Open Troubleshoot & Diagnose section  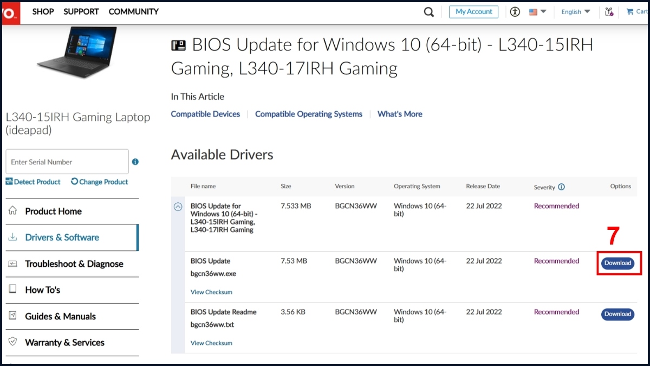tap(74, 264)
